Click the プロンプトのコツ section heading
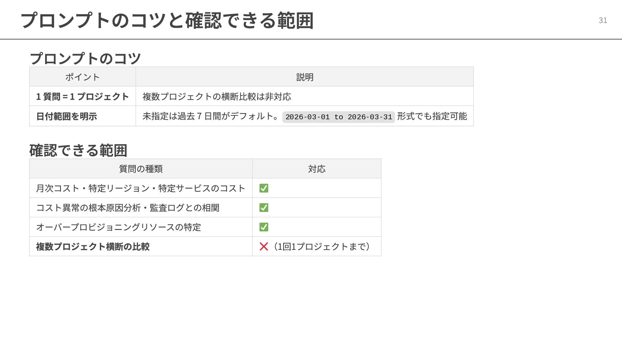 click(85, 59)
